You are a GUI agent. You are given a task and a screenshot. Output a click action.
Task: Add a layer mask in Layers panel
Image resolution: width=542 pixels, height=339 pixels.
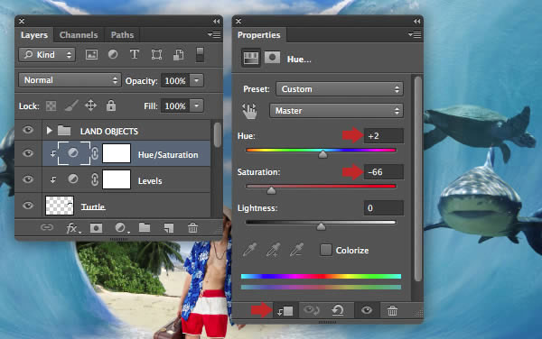point(96,228)
